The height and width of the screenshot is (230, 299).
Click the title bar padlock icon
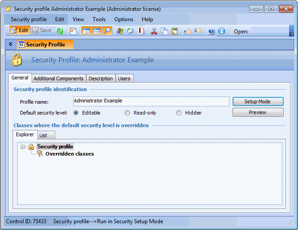9,9
